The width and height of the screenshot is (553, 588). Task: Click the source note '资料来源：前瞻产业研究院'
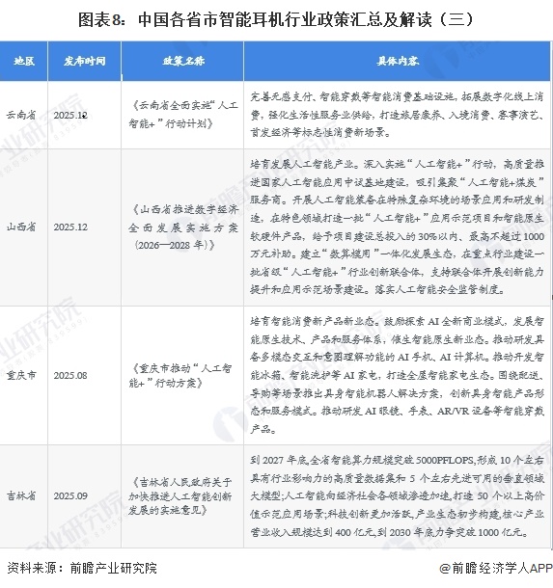(82, 568)
